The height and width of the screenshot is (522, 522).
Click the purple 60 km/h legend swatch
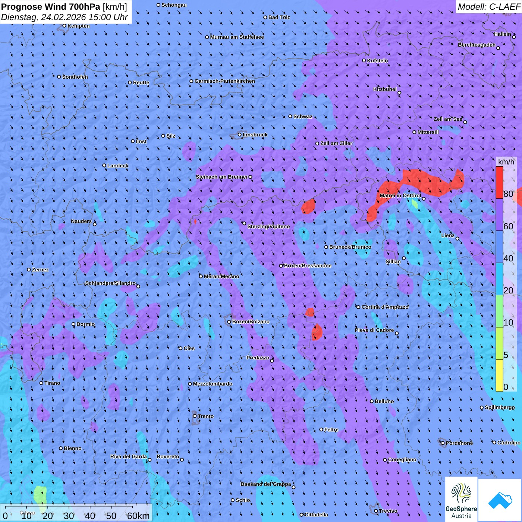499,215
